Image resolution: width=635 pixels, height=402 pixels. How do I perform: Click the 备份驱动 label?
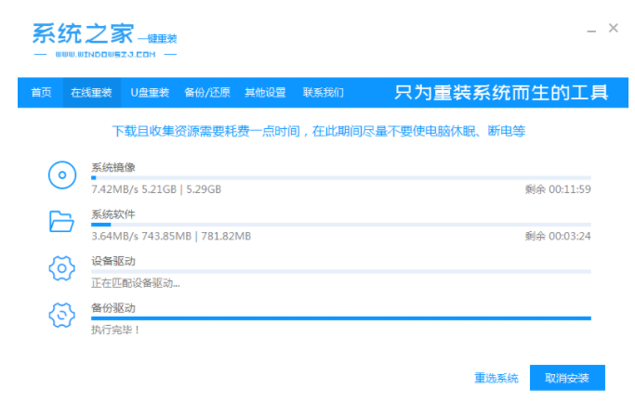(x=113, y=308)
